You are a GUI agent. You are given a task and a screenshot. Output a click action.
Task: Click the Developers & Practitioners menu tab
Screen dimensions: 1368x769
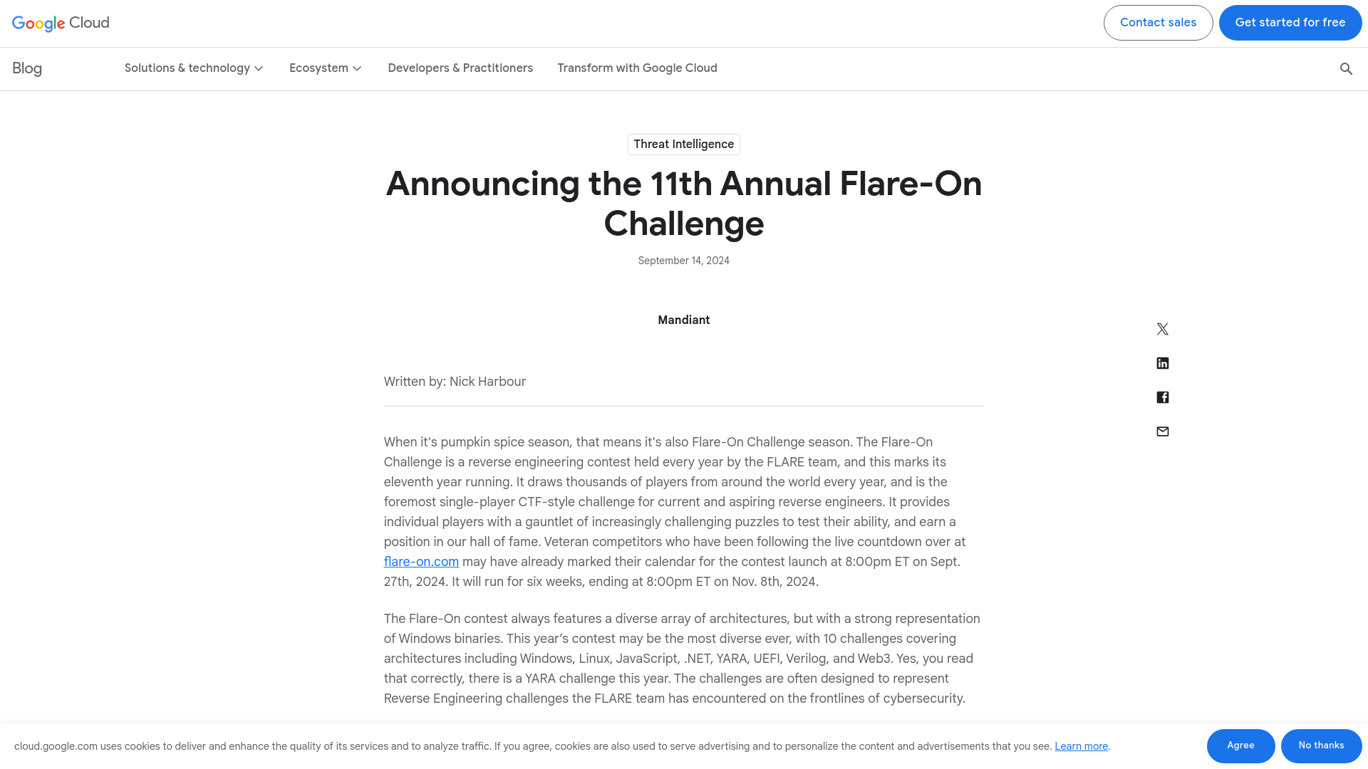460,68
